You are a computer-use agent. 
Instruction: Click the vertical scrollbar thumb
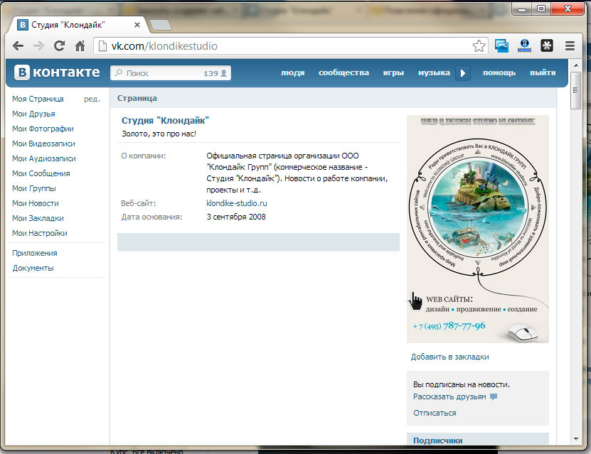click(x=575, y=90)
